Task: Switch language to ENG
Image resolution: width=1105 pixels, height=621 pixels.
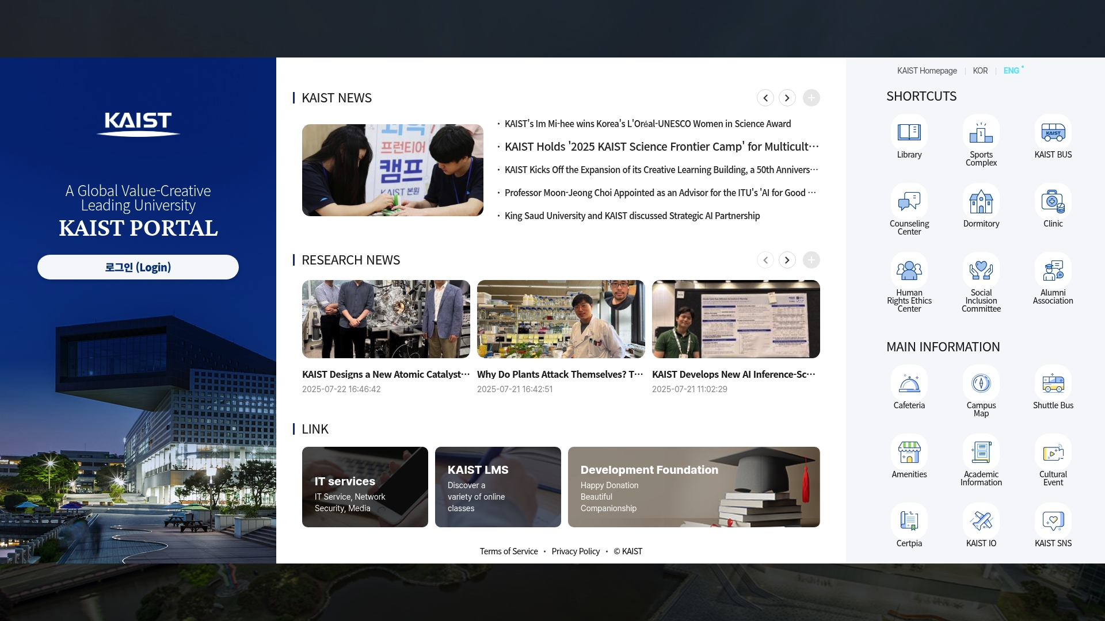Action: [1011, 71]
